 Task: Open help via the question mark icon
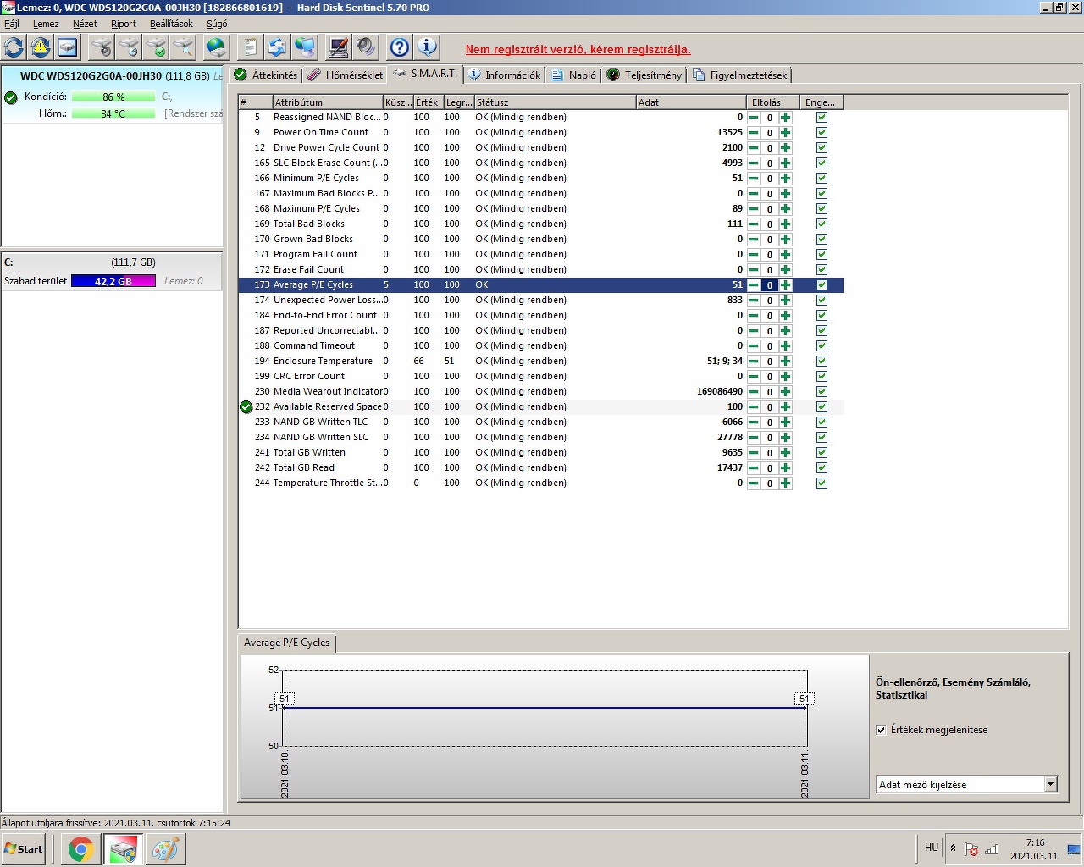400,47
